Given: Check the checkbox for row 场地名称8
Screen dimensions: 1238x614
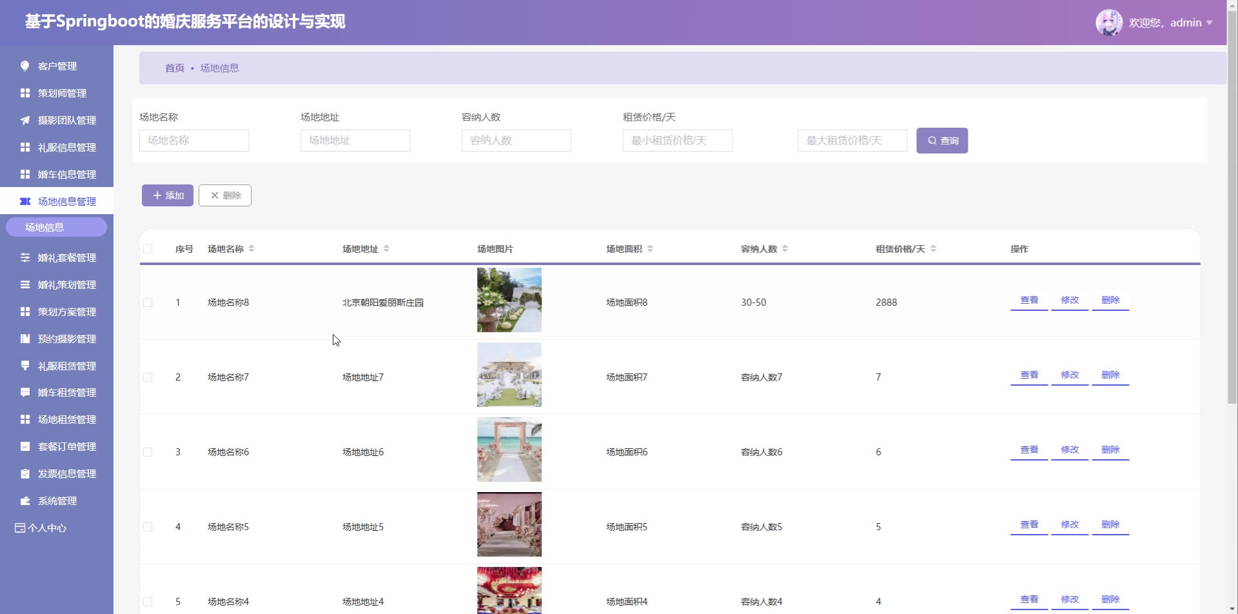Looking at the screenshot, I should tap(148, 302).
